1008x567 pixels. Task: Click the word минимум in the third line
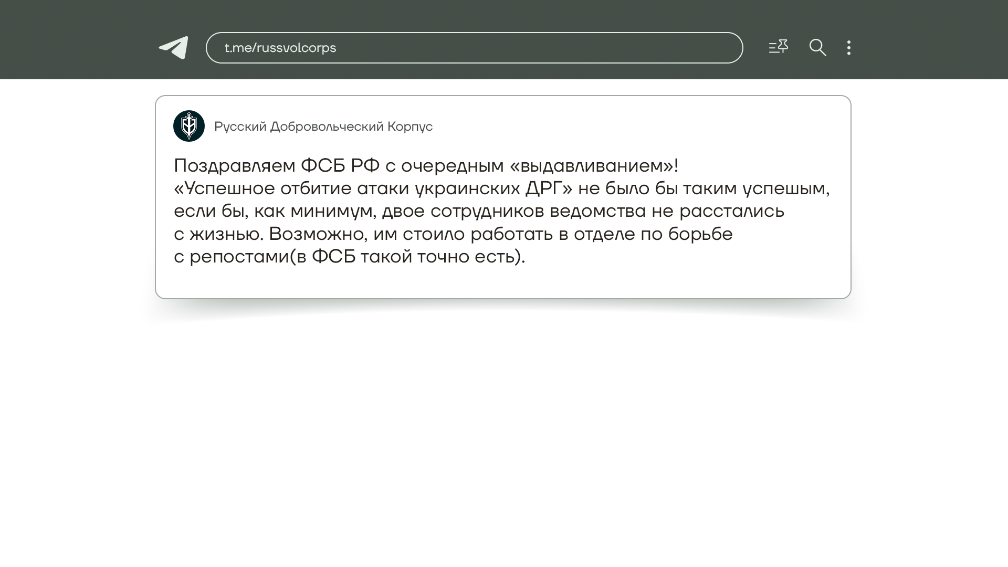pyautogui.click(x=333, y=211)
